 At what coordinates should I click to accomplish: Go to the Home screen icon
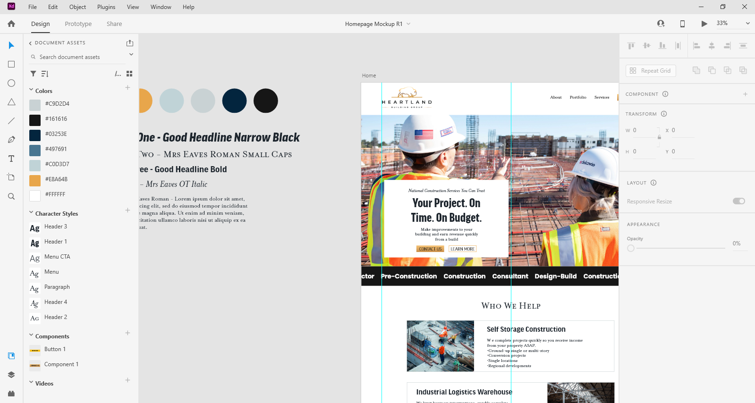(x=11, y=24)
